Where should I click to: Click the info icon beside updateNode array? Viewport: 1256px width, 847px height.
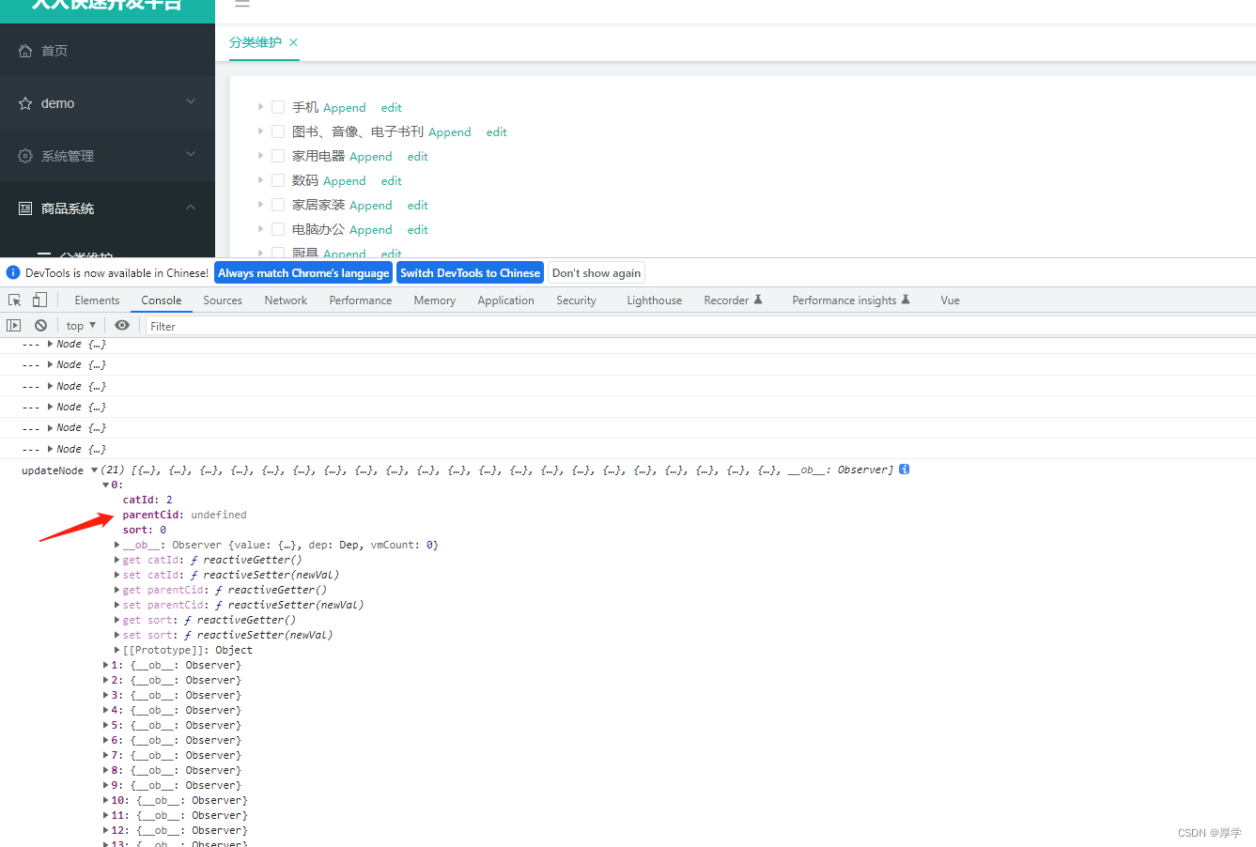click(x=904, y=470)
